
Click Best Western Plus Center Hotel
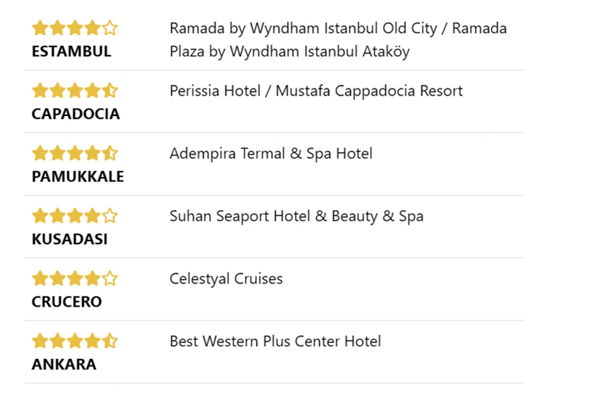point(275,341)
